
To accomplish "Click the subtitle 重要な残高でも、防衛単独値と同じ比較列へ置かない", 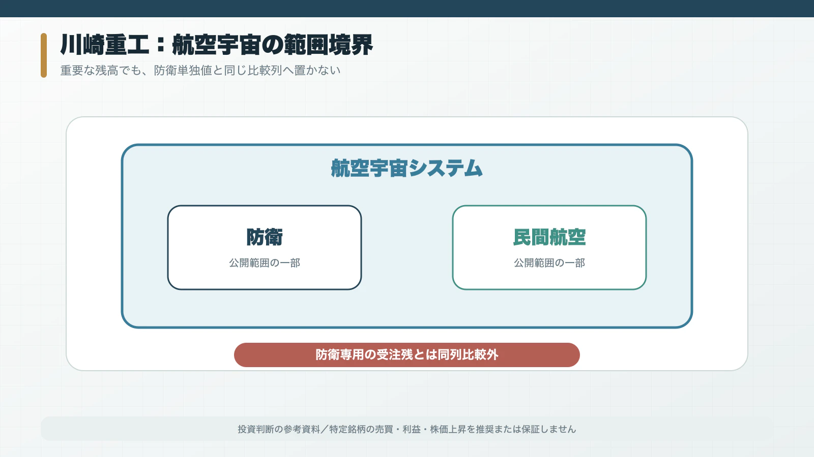I will pyautogui.click(x=200, y=71).
